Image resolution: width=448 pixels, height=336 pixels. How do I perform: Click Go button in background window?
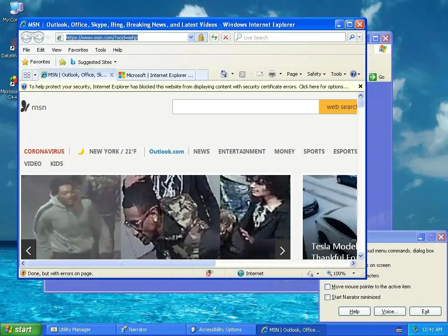coord(377,77)
